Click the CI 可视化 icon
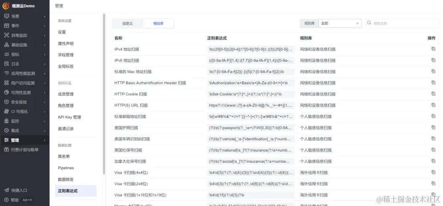 [7, 112]
